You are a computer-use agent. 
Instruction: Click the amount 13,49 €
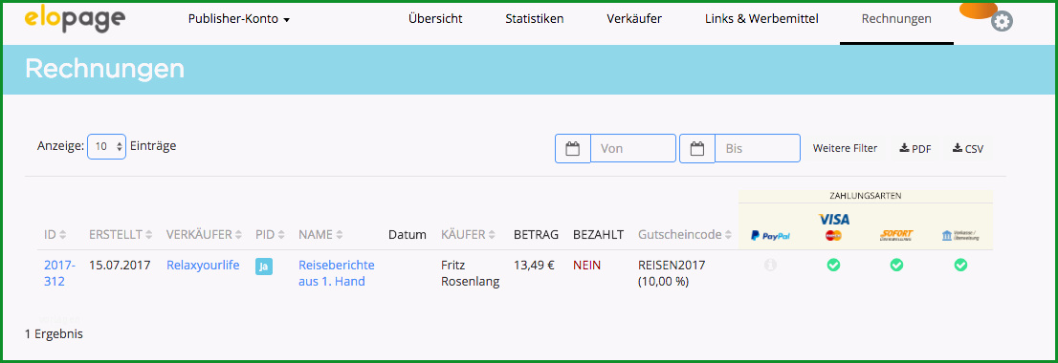[535, 266]
